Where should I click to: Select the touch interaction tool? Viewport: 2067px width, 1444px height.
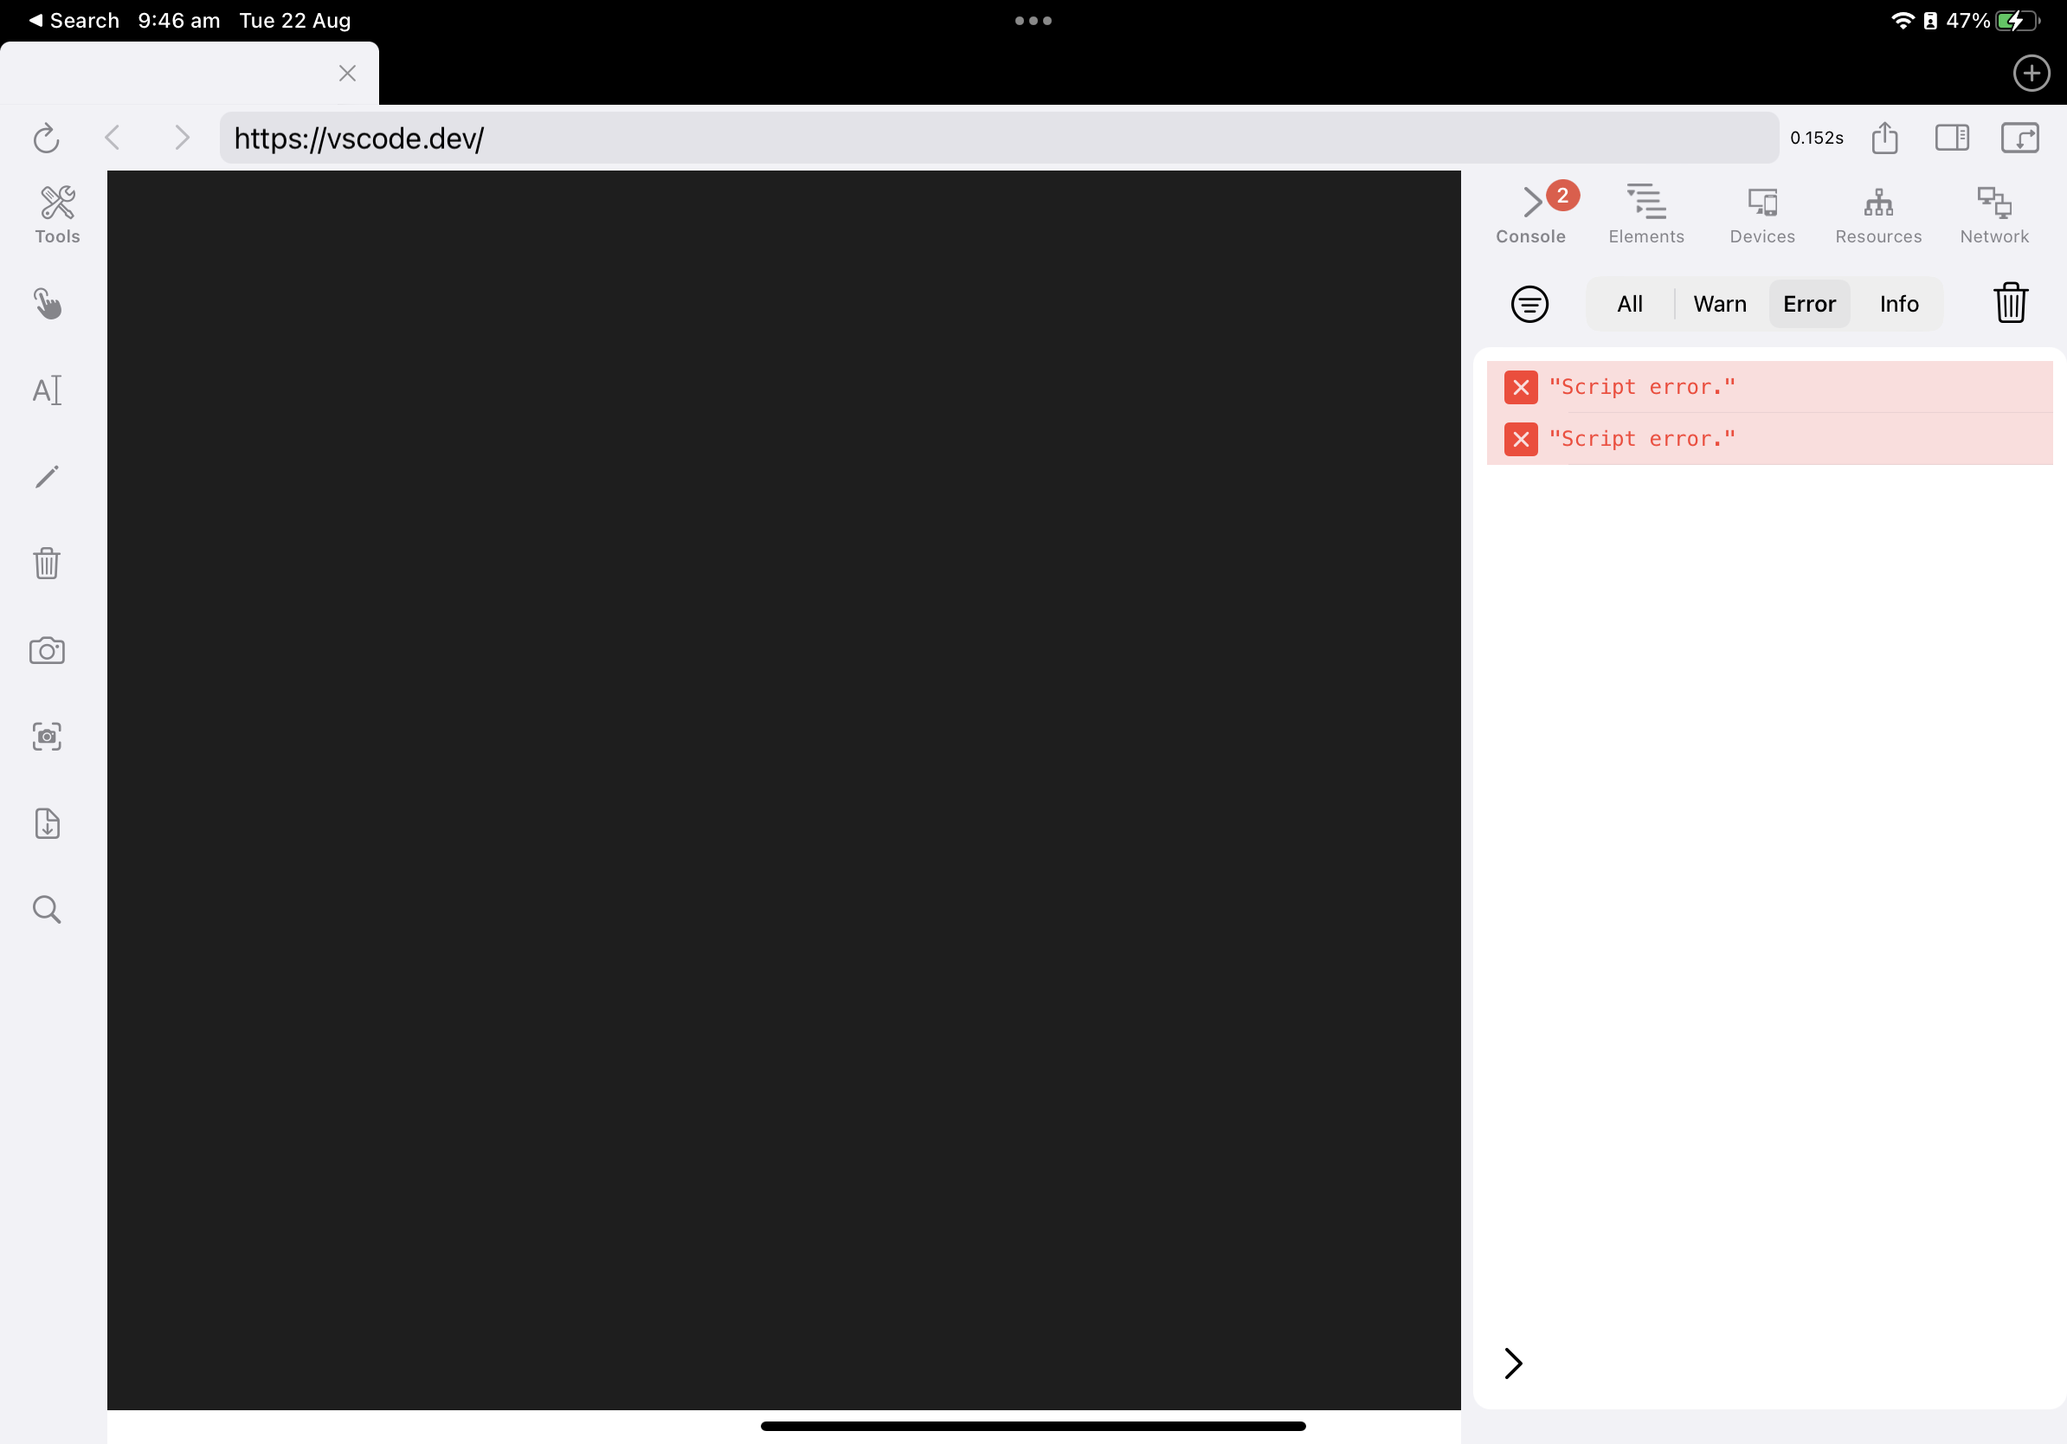pos(47,303)
